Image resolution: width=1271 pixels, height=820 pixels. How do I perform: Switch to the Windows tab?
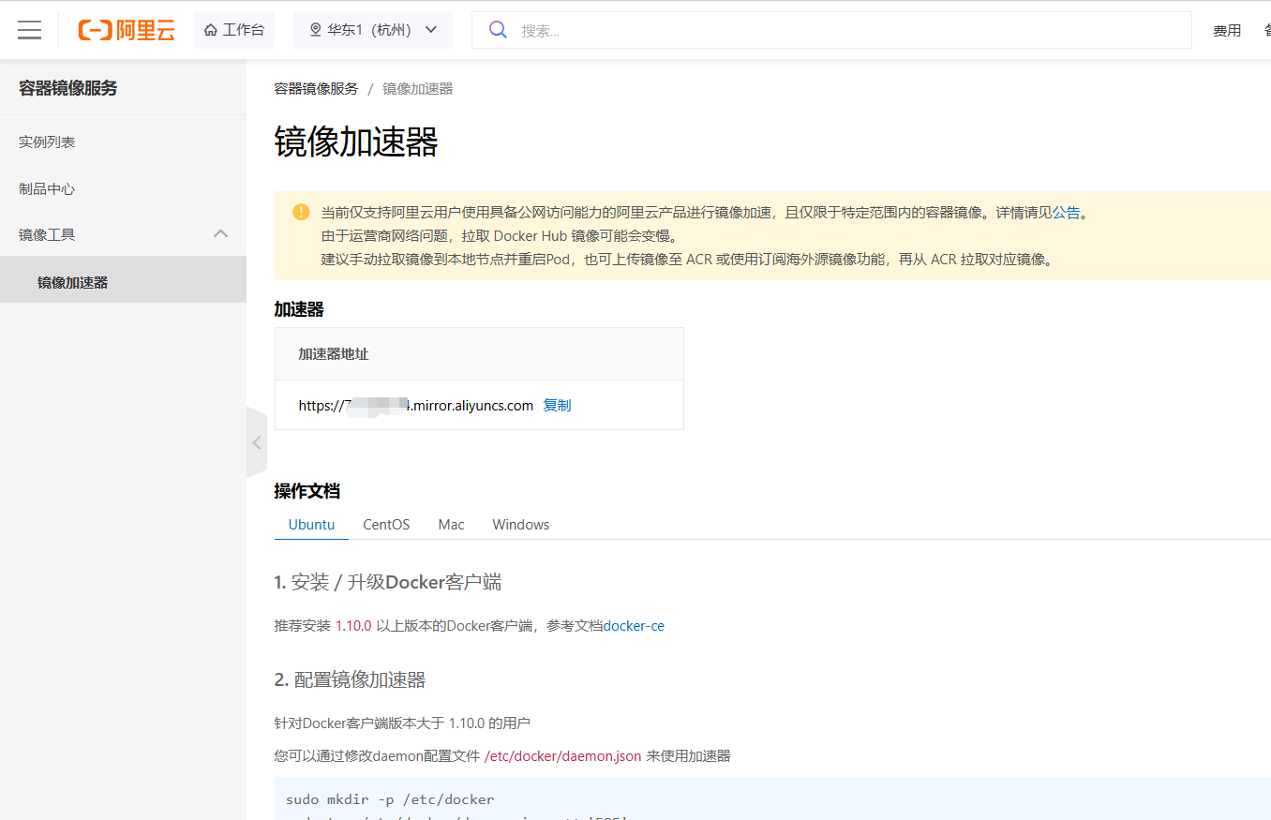(x=520, y=524)
